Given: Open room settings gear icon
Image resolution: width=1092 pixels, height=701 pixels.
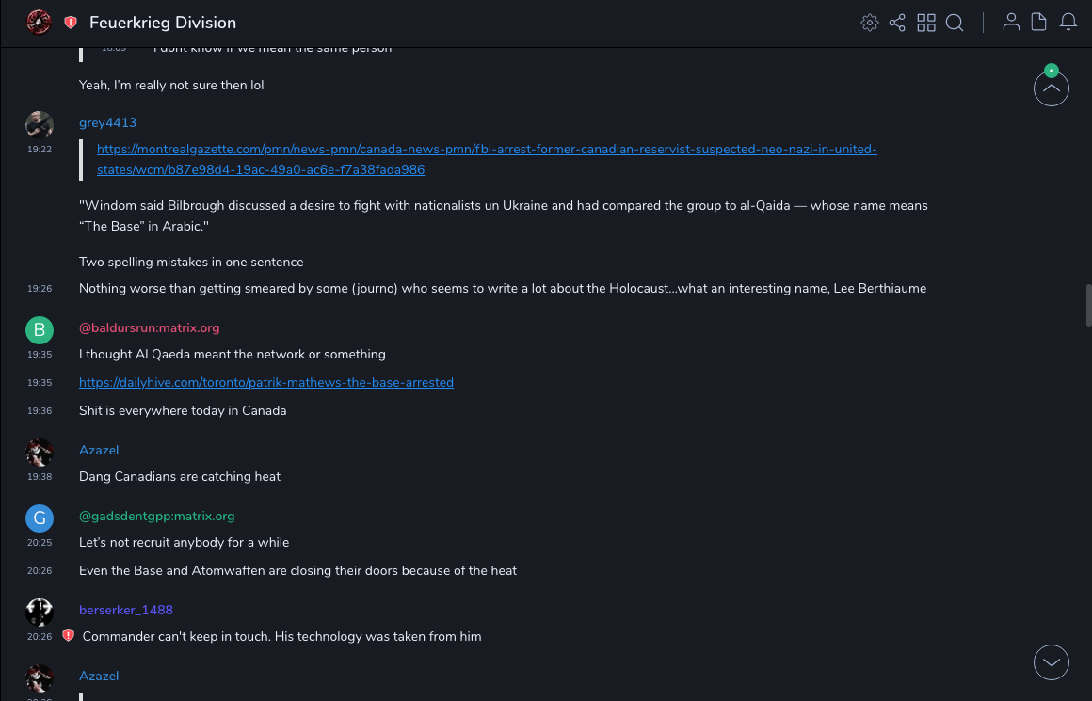Looking at the screenshot, I should point(870,23).
